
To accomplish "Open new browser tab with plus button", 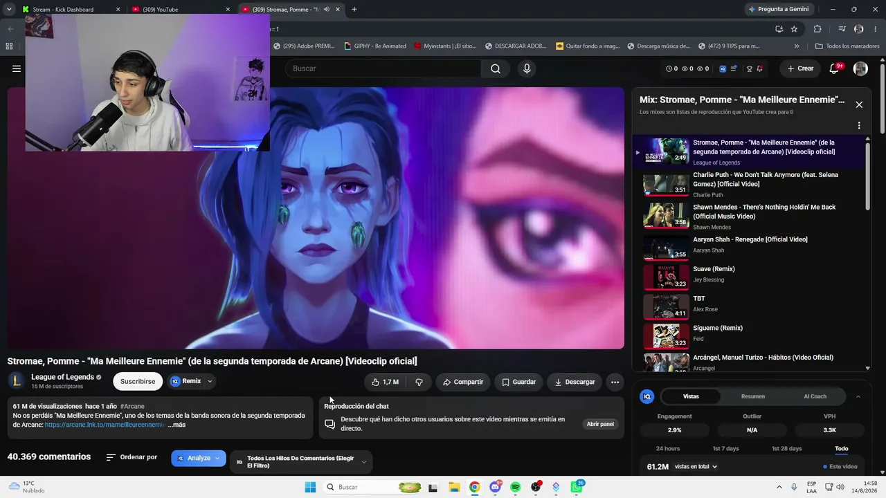I will point(354,9).
